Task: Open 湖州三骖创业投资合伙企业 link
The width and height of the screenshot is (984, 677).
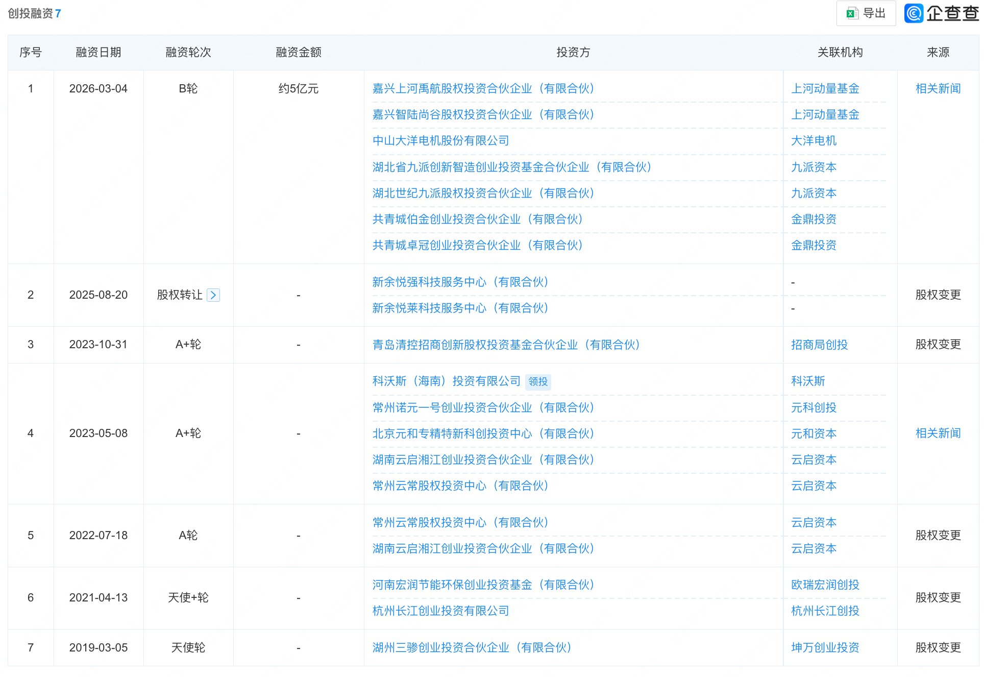Action: (x=472, y=648)
